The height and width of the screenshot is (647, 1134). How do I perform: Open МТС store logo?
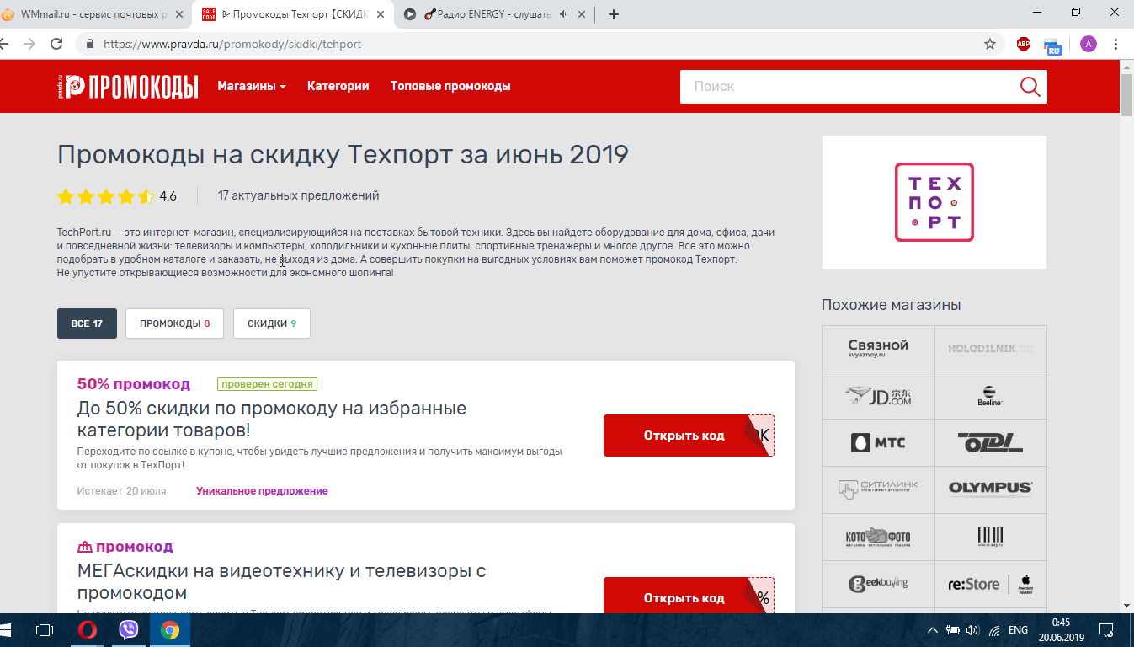878,443
